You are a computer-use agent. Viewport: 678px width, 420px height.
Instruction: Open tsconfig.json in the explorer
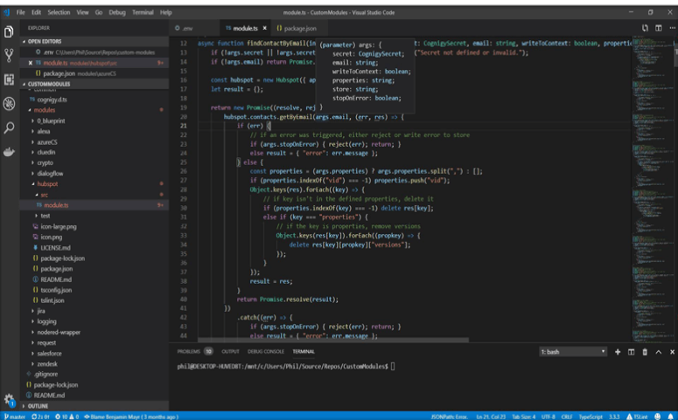(x=55, y=290)
